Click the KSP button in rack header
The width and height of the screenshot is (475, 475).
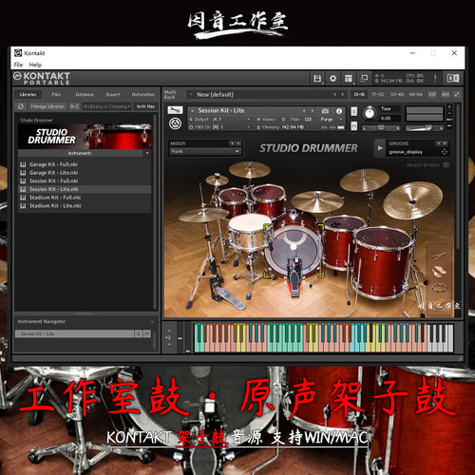[431, 94]
